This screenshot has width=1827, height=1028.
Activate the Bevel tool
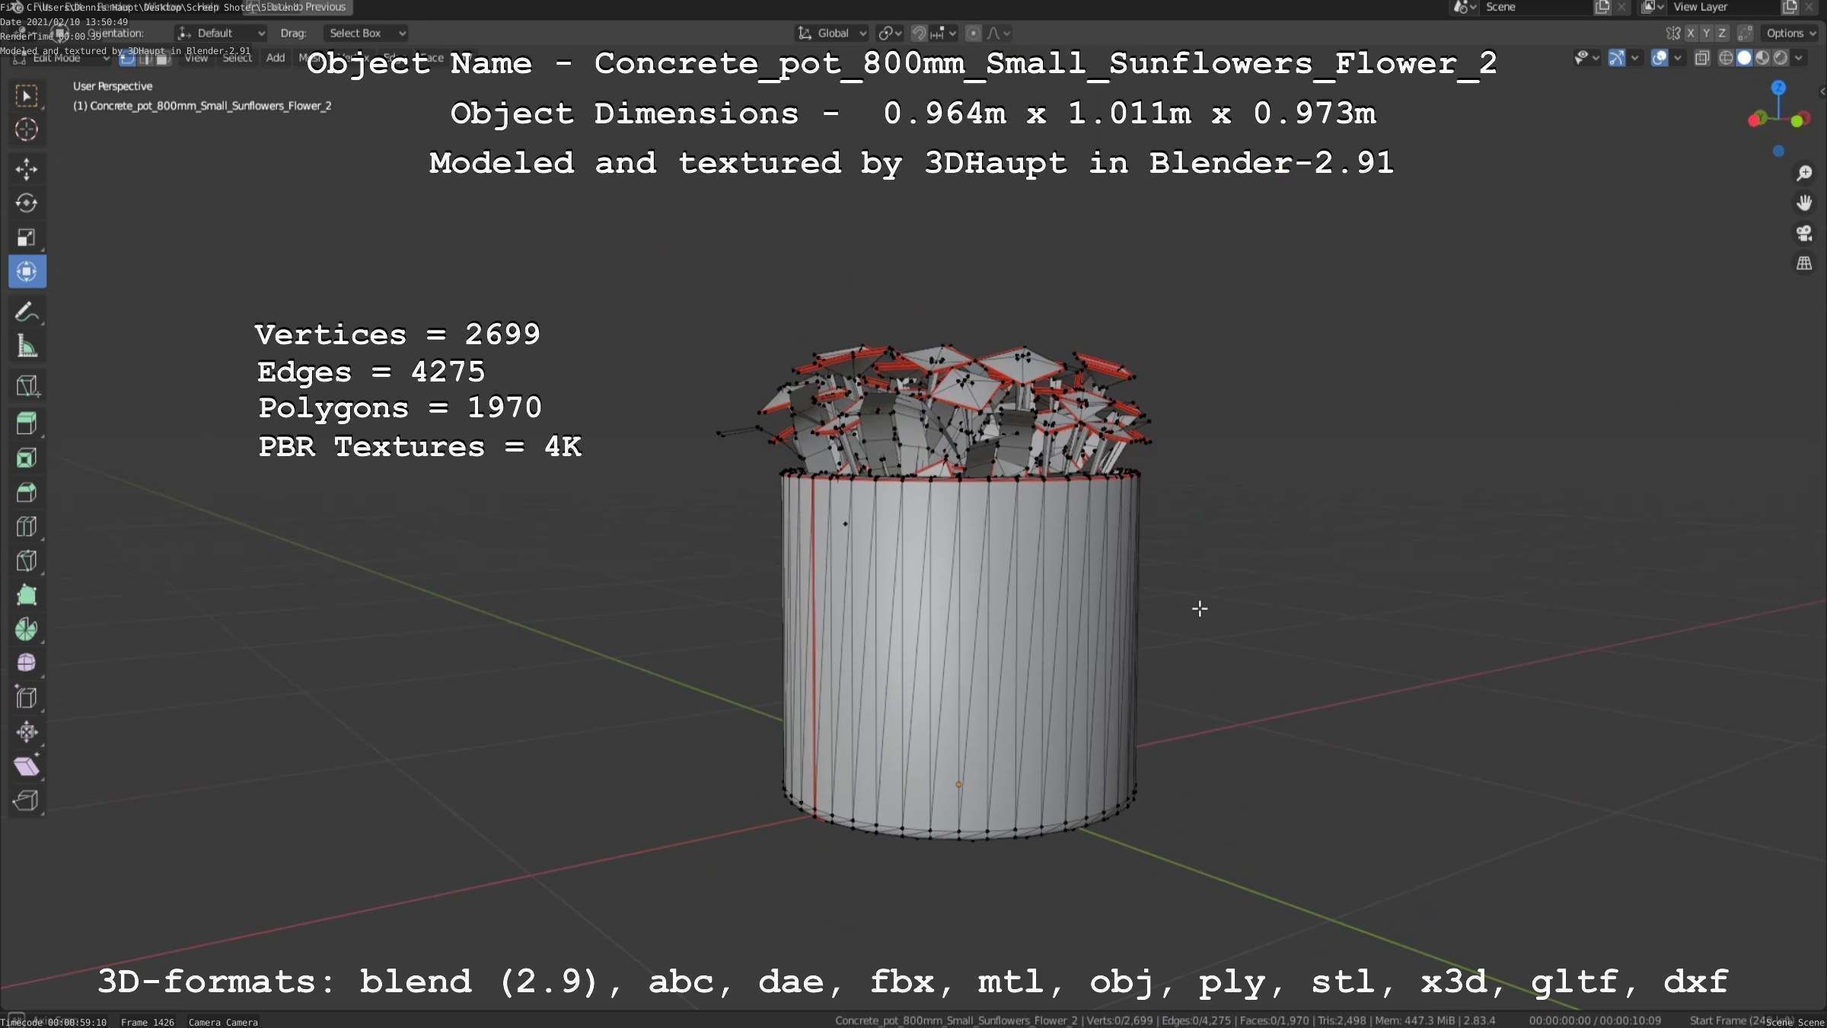click(27, 492)
